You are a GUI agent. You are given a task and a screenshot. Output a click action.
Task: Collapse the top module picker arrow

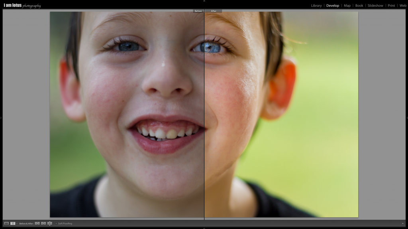click(x=204, y=1)
